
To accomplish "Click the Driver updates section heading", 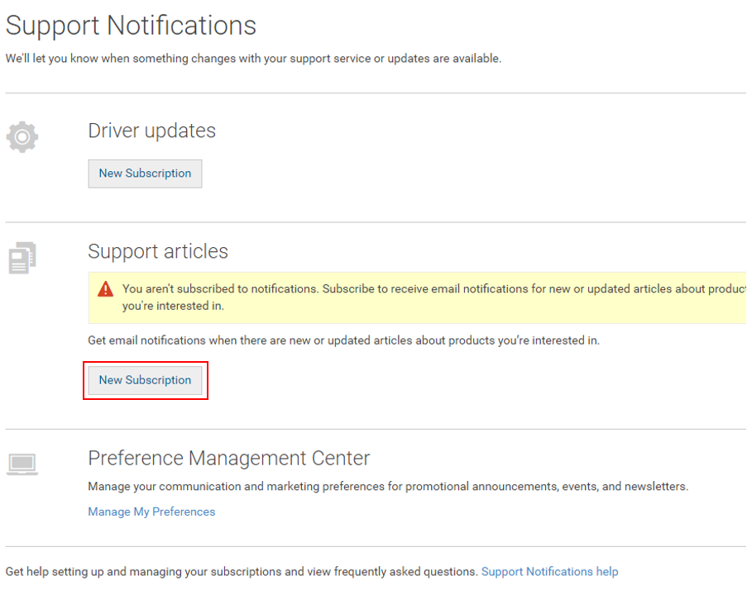I will click(x=151, y=131).
